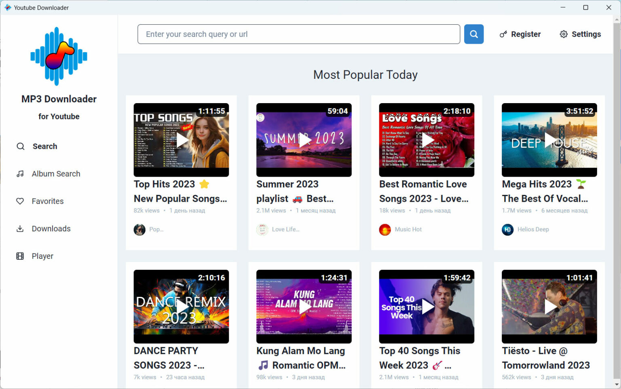Click the Helios Deep channel name

[533, 229]
